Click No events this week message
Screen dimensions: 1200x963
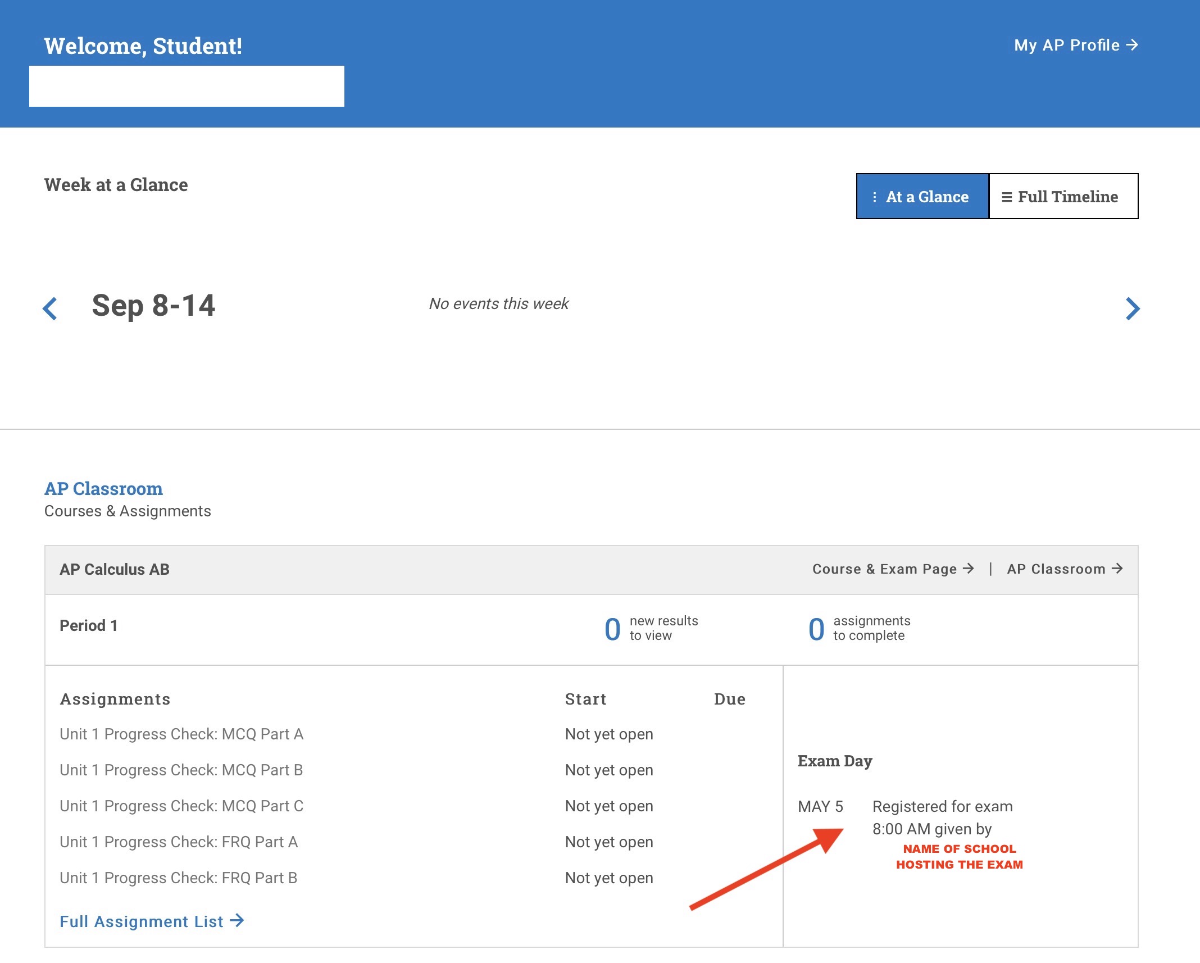point(499,303)
